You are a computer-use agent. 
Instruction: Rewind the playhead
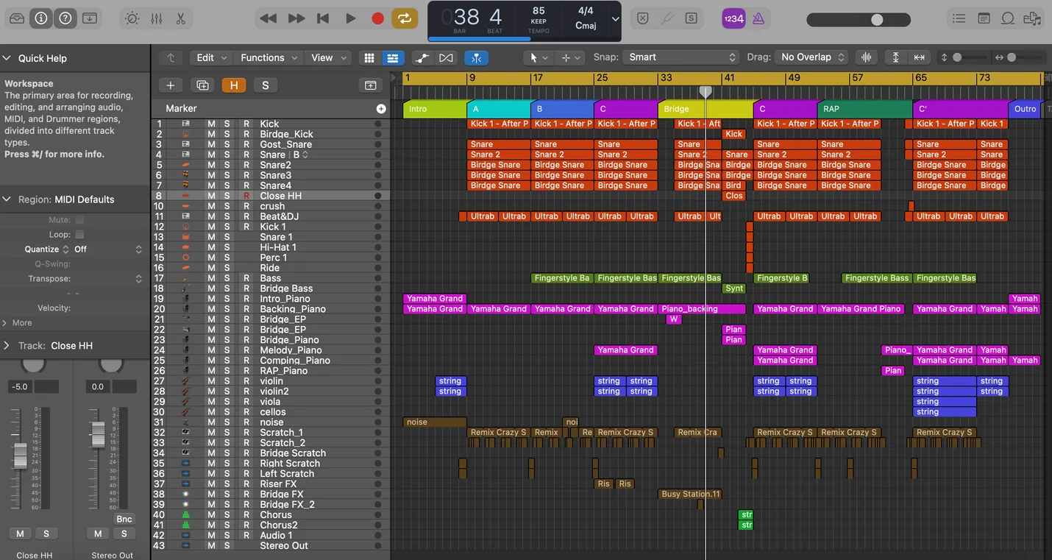pyautogui.click(x=269, y=18)
